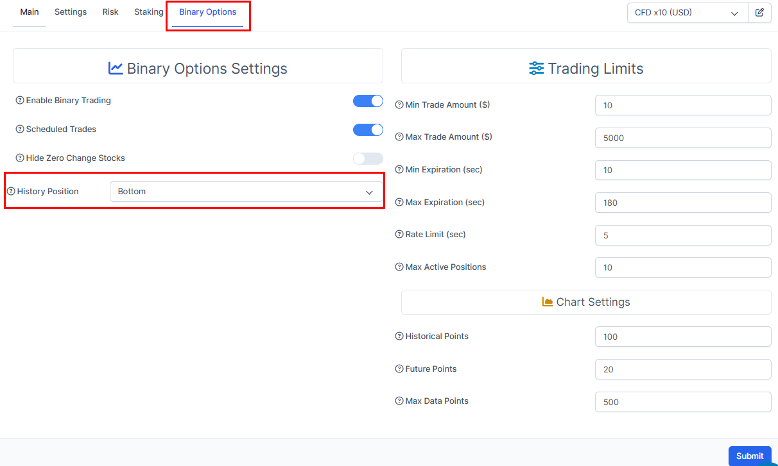Click help icon for Max Data Points
The width and height of the screenshot is (778, 466).
399,401
